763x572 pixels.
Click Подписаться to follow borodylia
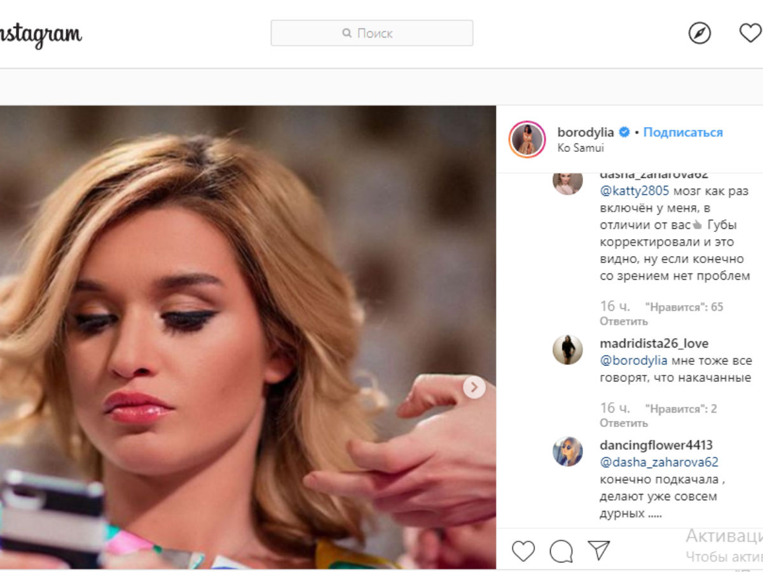pos(683,132)
